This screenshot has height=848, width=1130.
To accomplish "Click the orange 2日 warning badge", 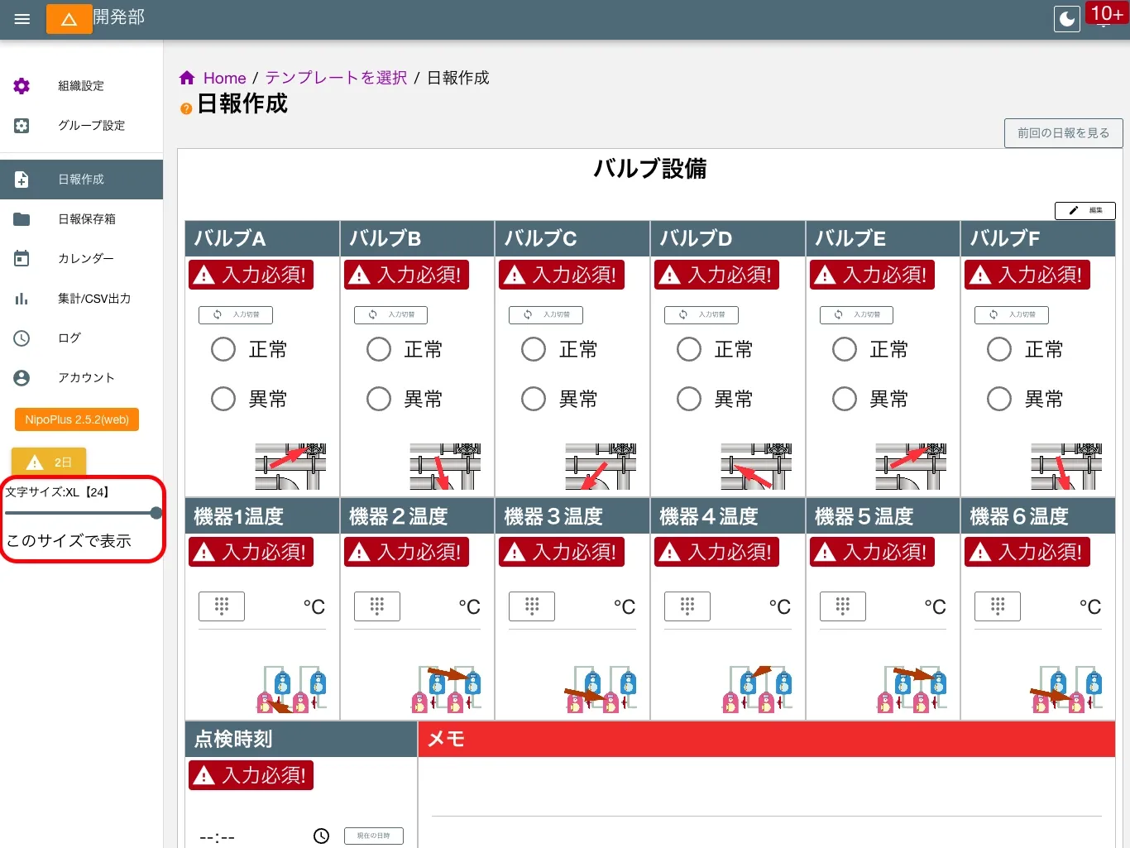I will [49, 462].
